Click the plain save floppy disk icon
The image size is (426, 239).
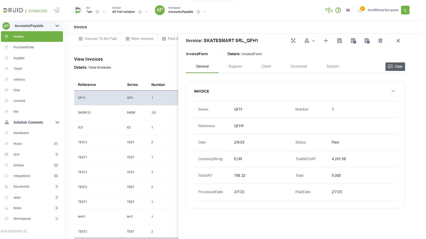(339, 40)
